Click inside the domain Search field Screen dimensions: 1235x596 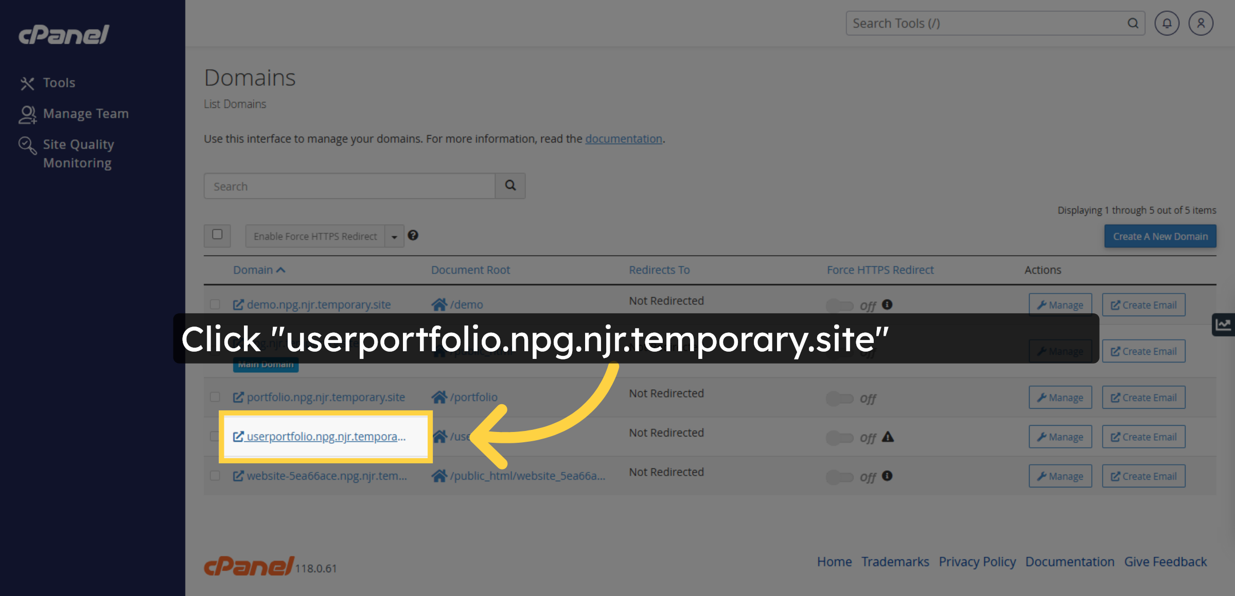(x=349, y=186)
